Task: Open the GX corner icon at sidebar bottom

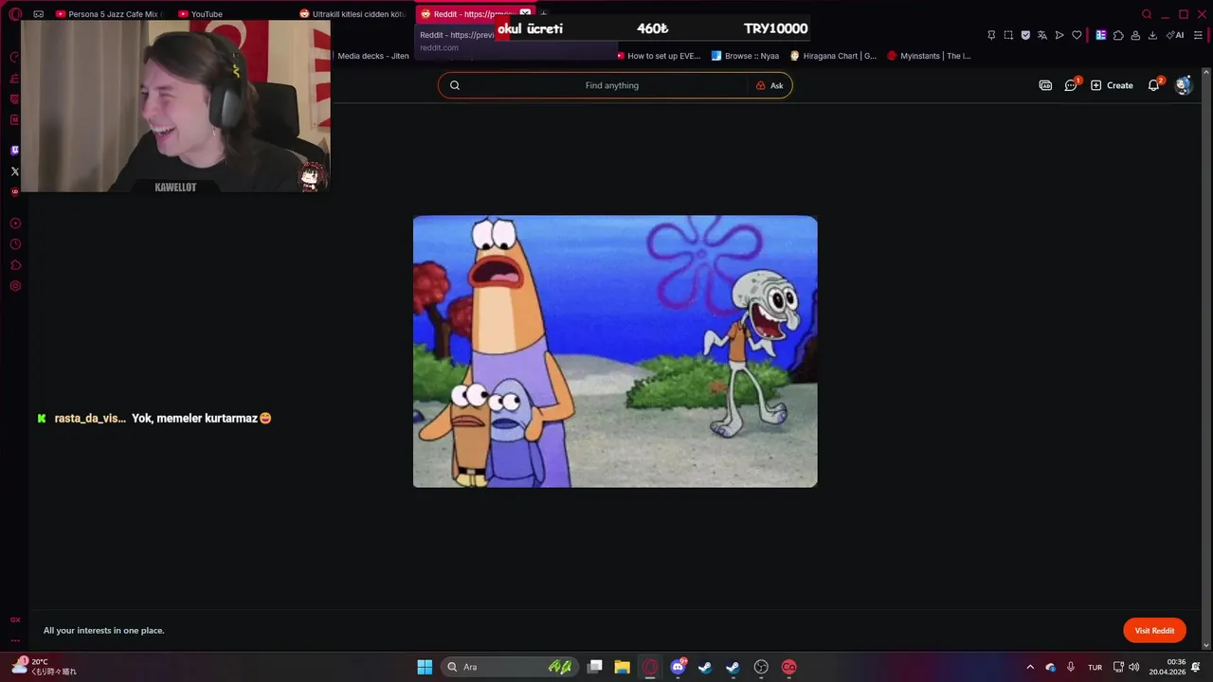Action: 15,619
